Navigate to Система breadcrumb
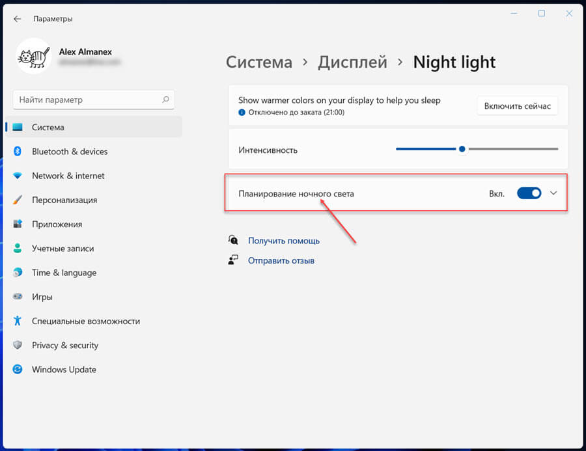Image resolution: width=586 pixels, height=451 pixels. point(259,62)
